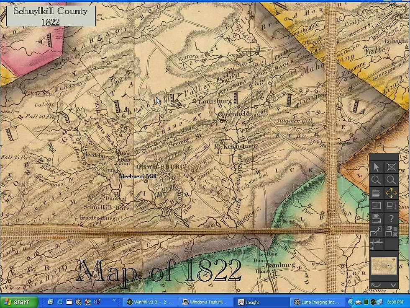Screen dimensions: 410x308
Task: Expand the quick launch overflow double chevron
Action: pyautogui.click(x=114, y=300)
